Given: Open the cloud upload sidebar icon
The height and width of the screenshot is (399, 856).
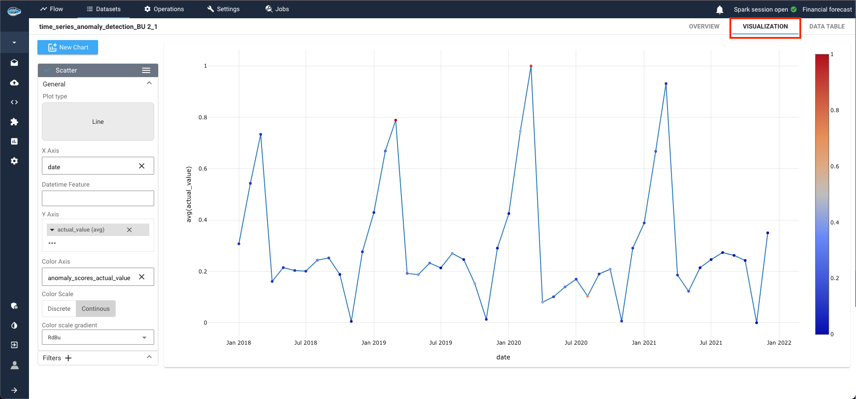Looking at the screenshot, I should [x=14, y=83].
